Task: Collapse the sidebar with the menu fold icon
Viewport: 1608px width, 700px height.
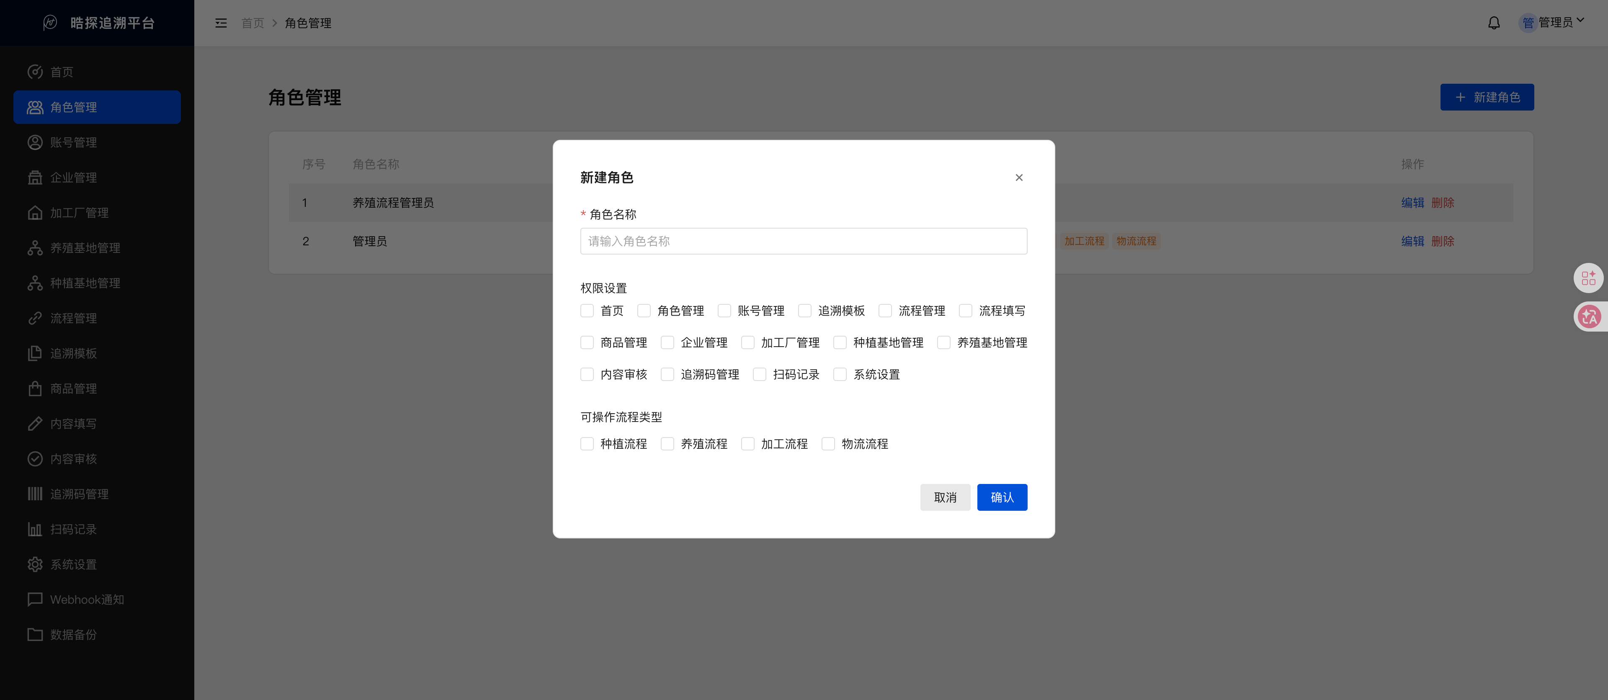Action: click(221, 23)
